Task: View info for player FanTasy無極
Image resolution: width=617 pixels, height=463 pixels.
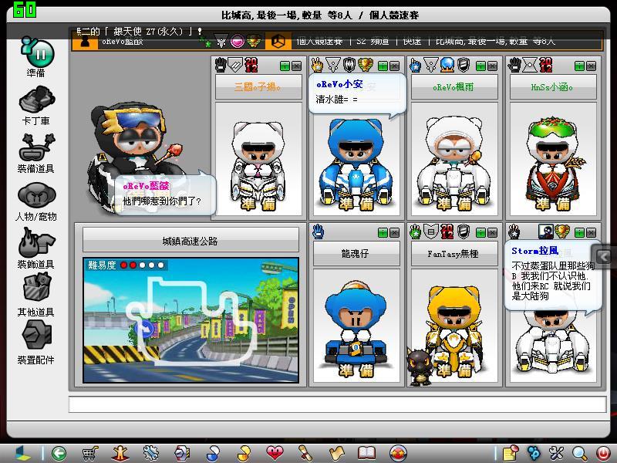Action: [480, 233]
